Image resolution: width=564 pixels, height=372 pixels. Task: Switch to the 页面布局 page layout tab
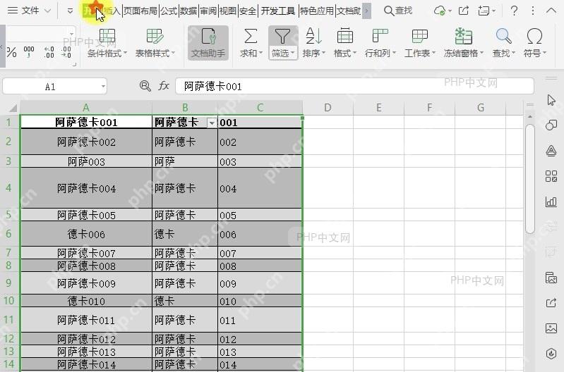tap(140, 11)
